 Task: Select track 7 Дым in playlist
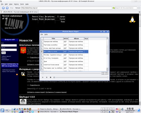click(x=65, y=61)
